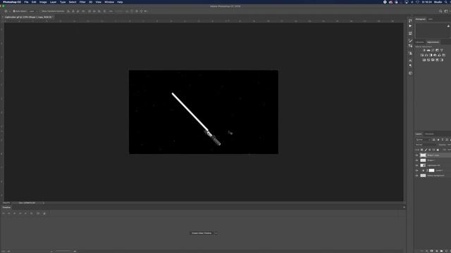Select the Lightsaber document tab
Image resolution: width=451 pixels, height=253 pixels.
tap(28, 17)
